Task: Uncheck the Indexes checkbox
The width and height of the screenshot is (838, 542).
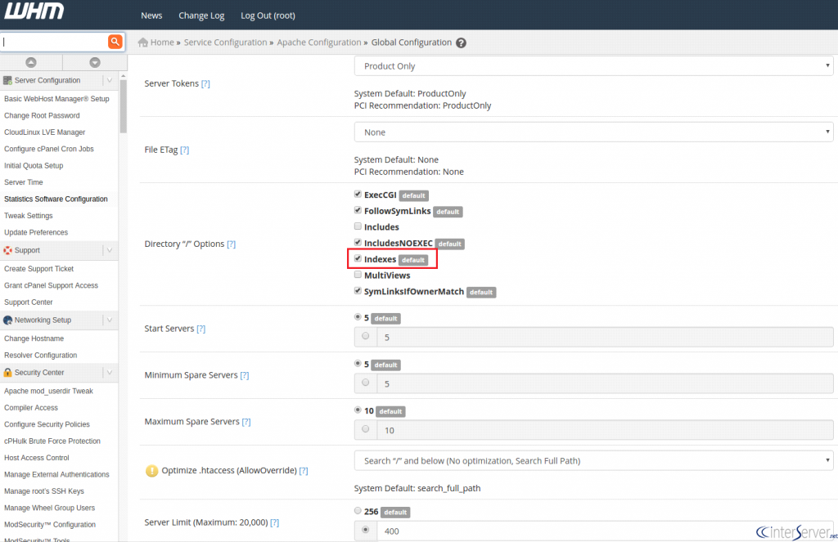Action: pos(358,258)
